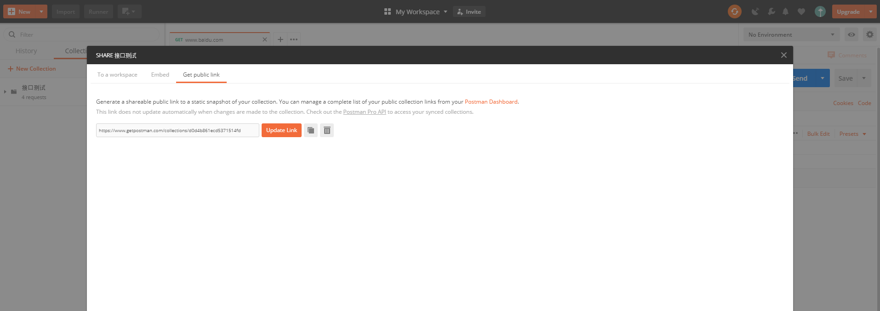This screenshot has width=880, height=311.
Task: Open the Postman Pro API link
Action: [x=365, y=112]
